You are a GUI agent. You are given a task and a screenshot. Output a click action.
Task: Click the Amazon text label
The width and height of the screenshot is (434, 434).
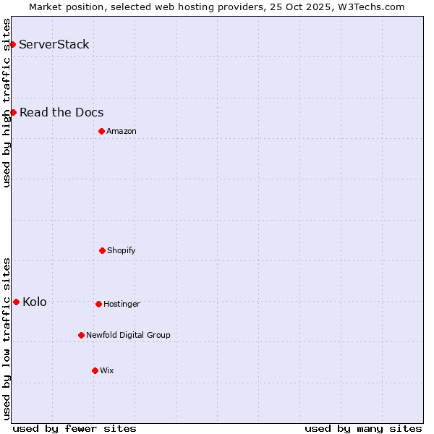click(122, 131)
